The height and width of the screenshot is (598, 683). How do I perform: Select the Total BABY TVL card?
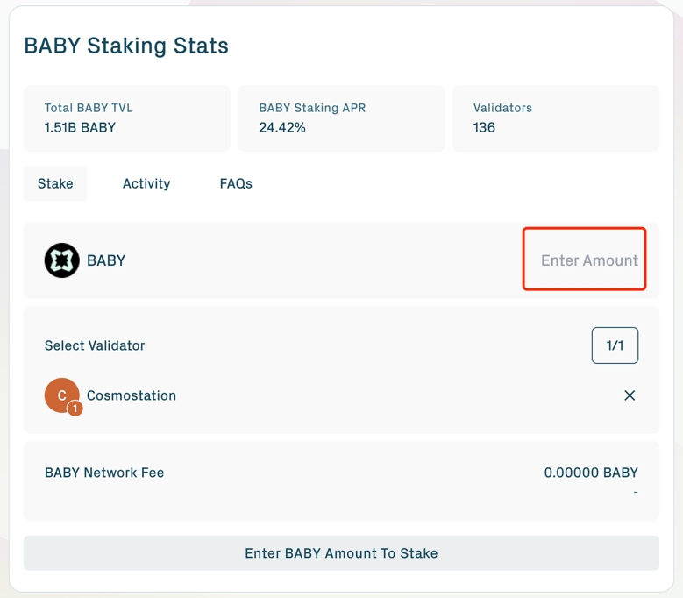(x=126, y=118)
